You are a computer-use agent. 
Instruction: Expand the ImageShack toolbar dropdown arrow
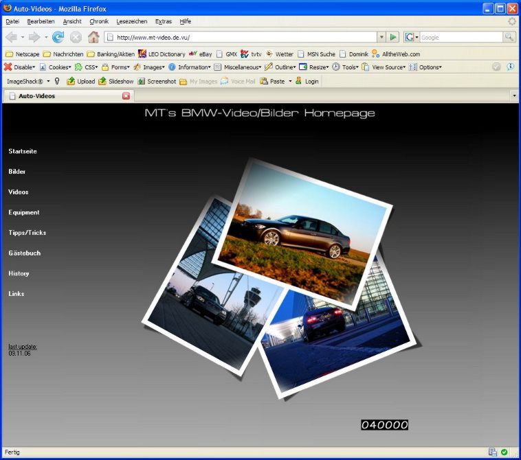point(48,81)
